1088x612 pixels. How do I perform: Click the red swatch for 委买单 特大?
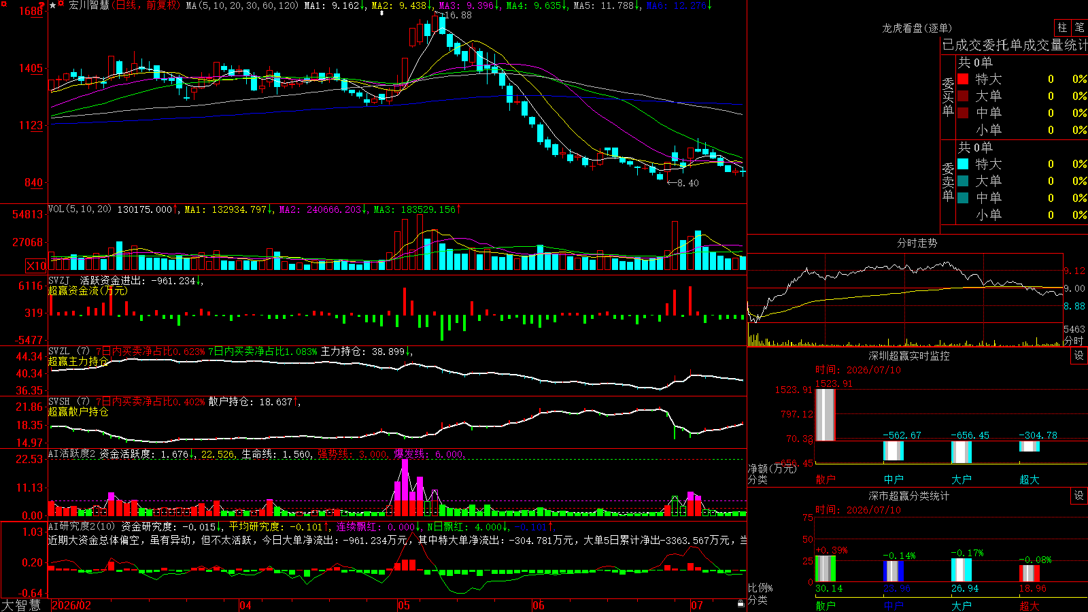[x=963, y=79]
